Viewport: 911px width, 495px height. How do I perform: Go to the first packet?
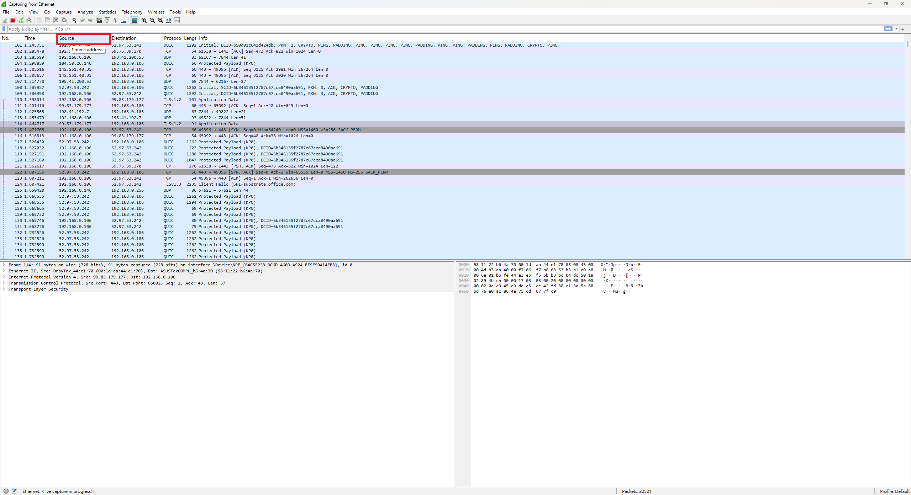(107, 20)
